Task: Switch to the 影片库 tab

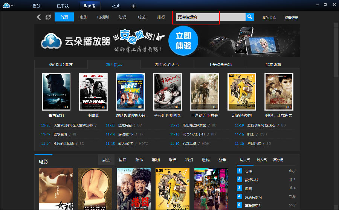Action: (89, 6)
